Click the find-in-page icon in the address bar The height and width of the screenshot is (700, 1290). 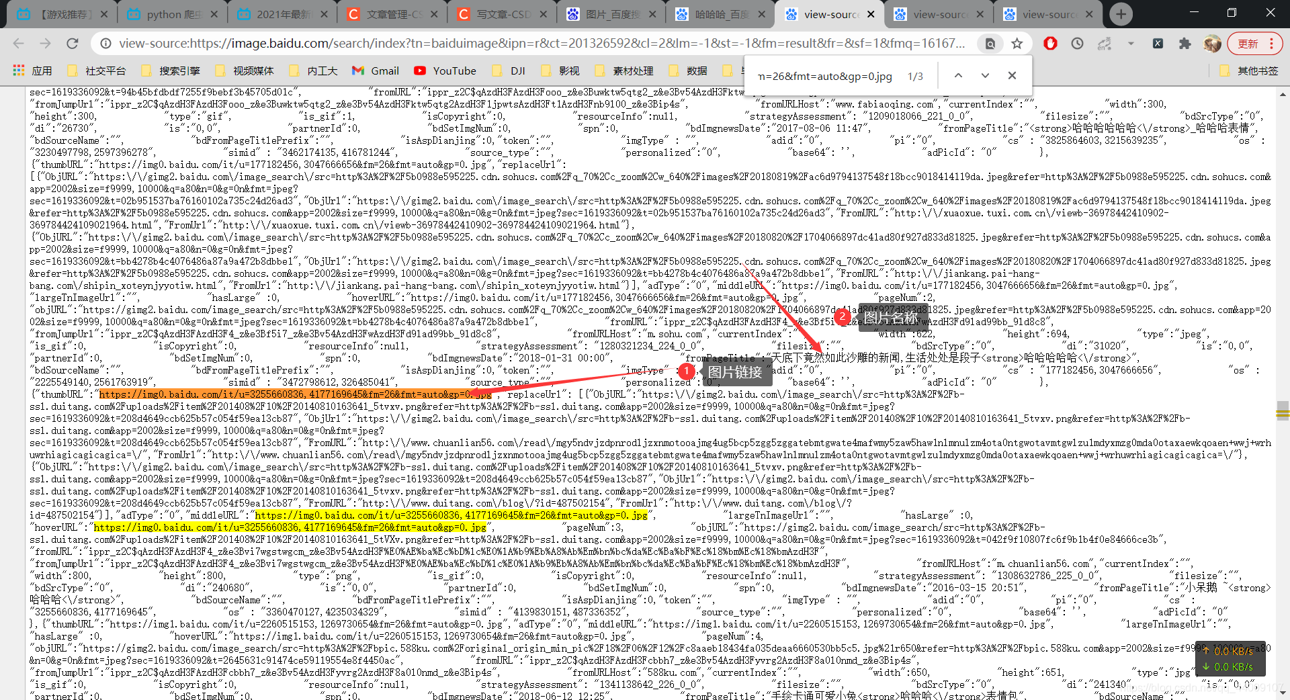click(990, 44)
